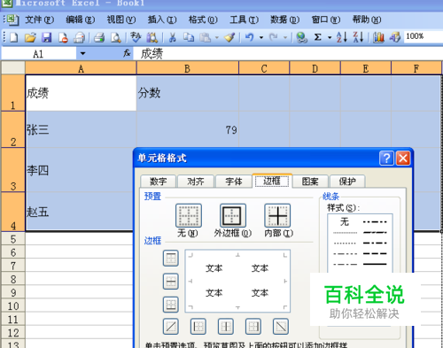Screen dimensions: 443x348
Task: Click the New workbook icon
Action: pyautogui.click(x=14, y=37)
